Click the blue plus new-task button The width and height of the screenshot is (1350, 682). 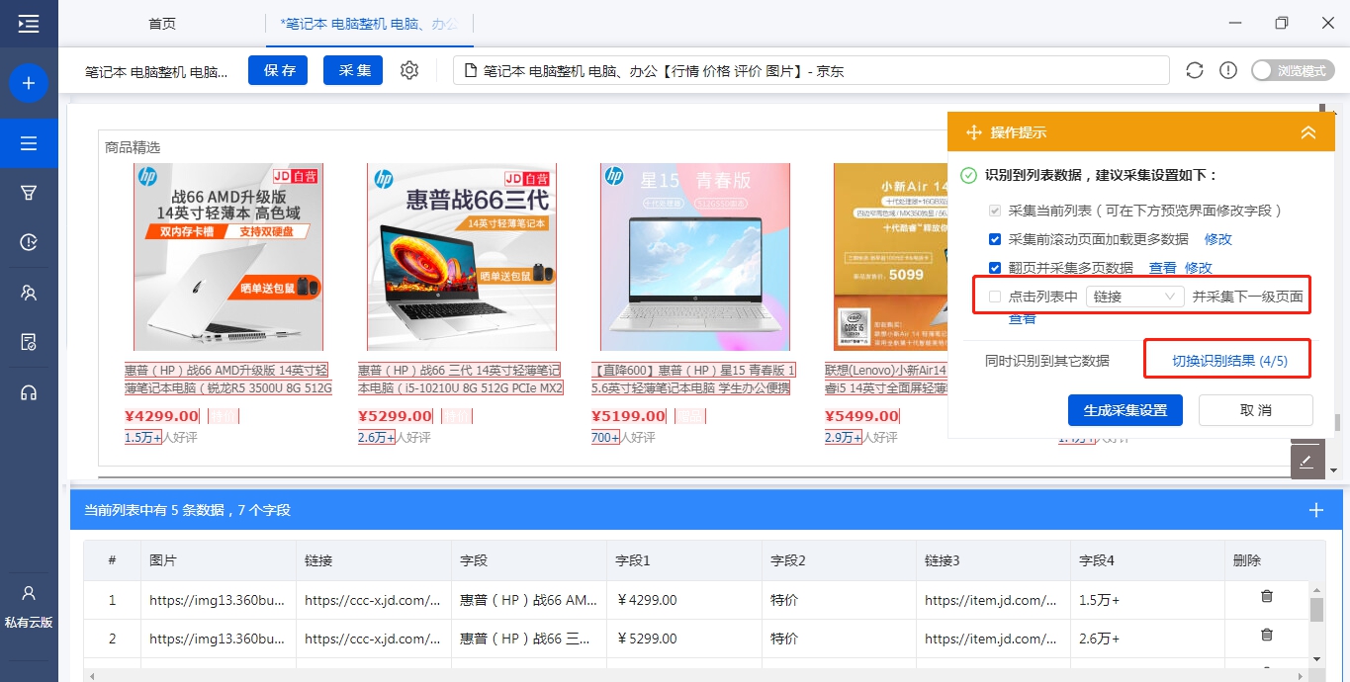(x=29, y=84)
